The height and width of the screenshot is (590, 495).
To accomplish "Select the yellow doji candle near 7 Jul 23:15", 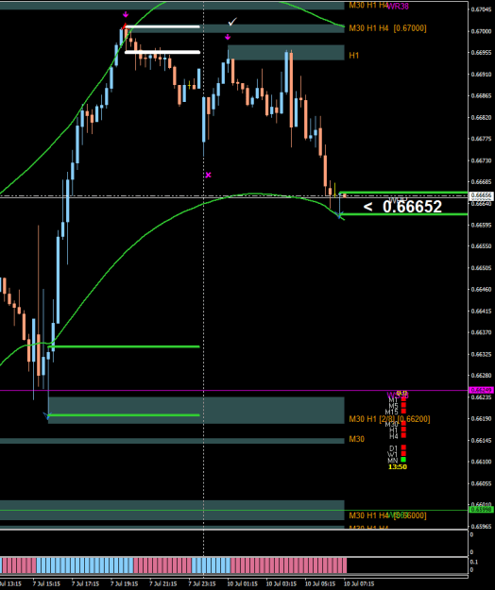I will point(189,86).
